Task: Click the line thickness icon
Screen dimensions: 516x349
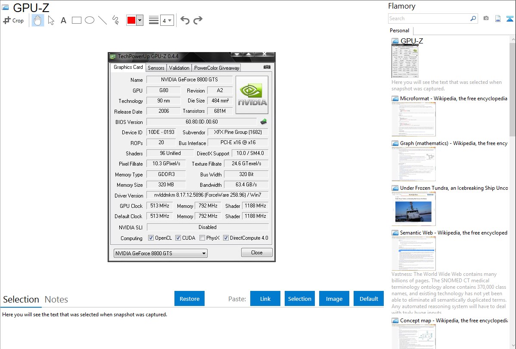Action: tap(154, 20)
